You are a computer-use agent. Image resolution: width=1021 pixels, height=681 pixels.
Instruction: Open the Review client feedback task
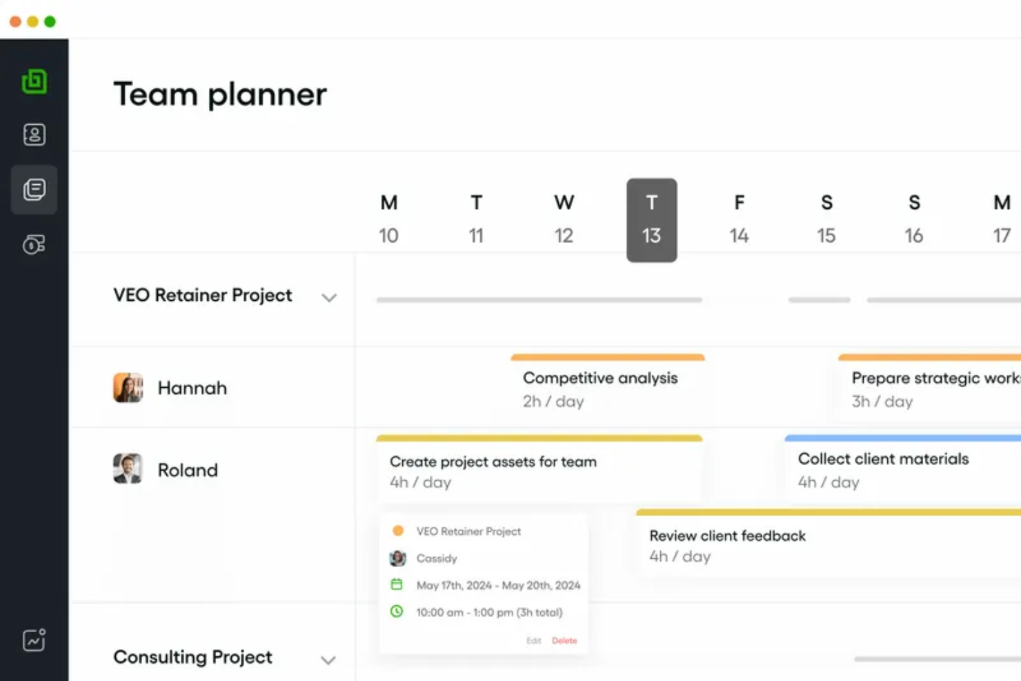(x=828, y=542)
